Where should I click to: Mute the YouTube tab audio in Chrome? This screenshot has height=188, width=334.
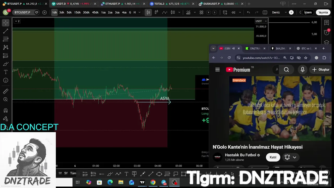234,49
